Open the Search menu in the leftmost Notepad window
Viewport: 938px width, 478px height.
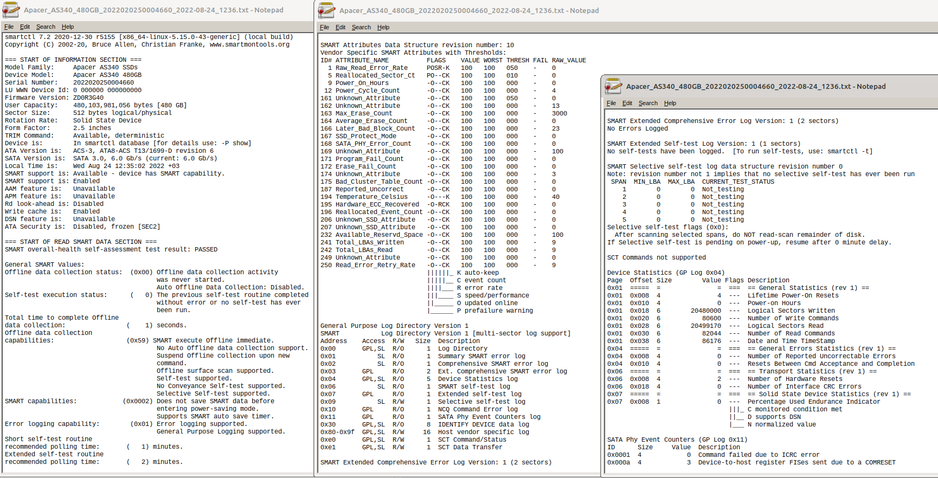pos(46,27)
